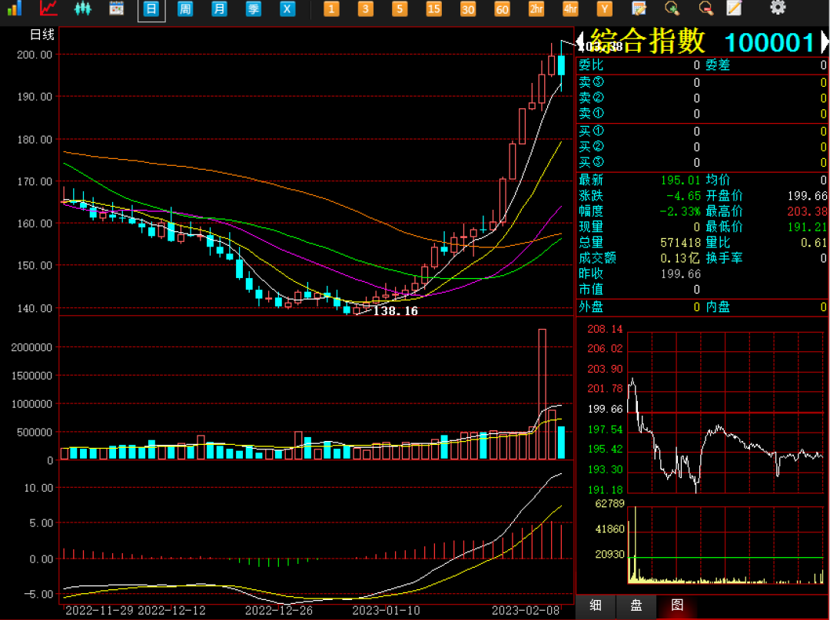Select quarterly (季) period button
The image size is (830, 620).
coord(253,9)
